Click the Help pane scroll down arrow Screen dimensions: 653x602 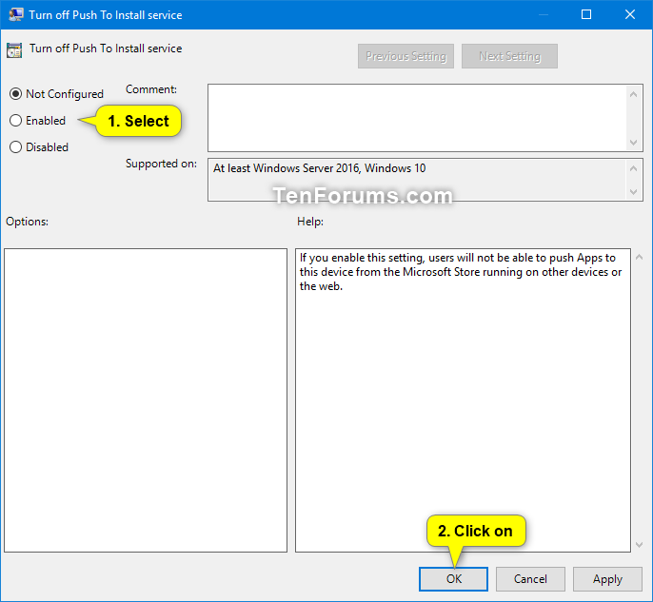click(x=640, y=545)
